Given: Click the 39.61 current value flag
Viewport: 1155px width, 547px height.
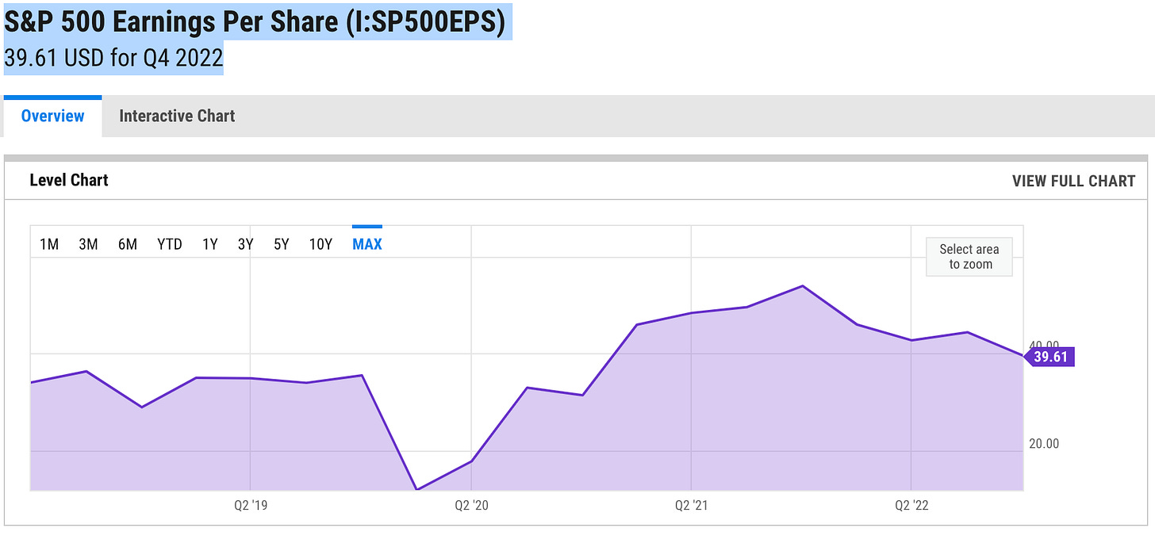Looking at the screenshot, I should pyautogui.click(x=1049, y=357).
